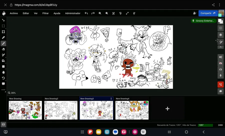Hang up the voice call
Screen dimensions: 225x136
[220, 84]
